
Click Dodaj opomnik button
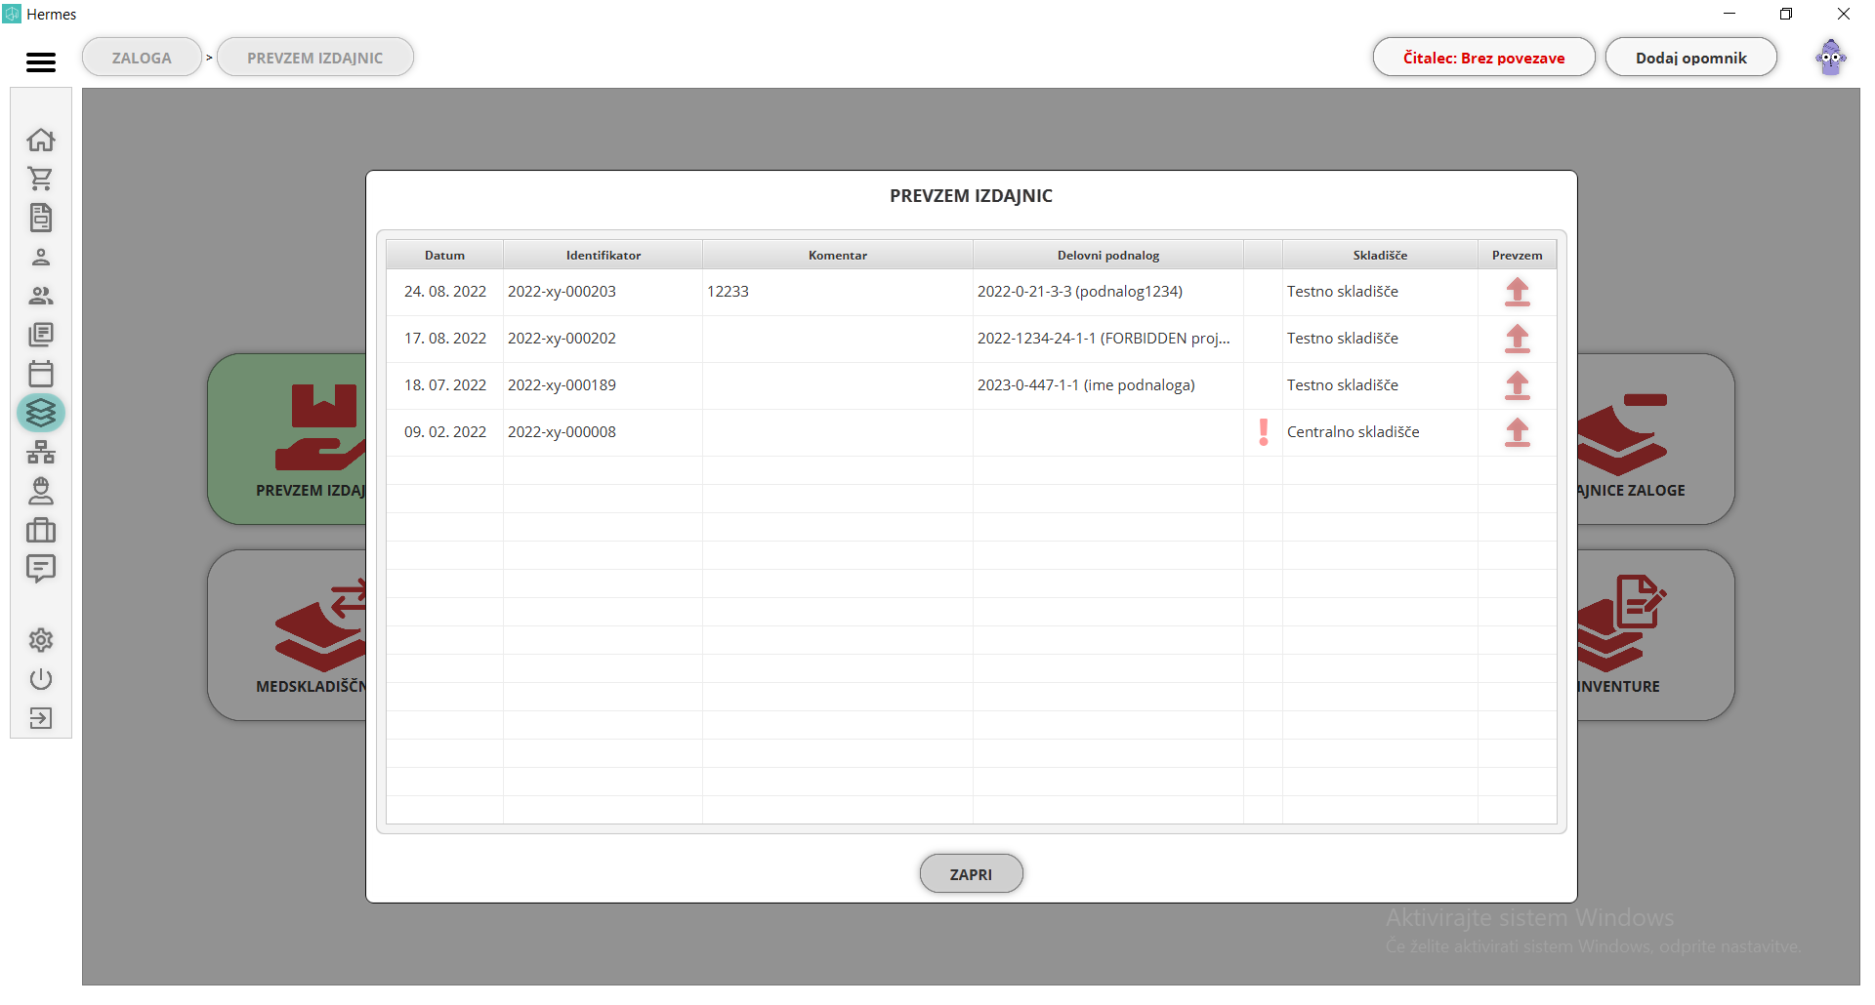1690,58
